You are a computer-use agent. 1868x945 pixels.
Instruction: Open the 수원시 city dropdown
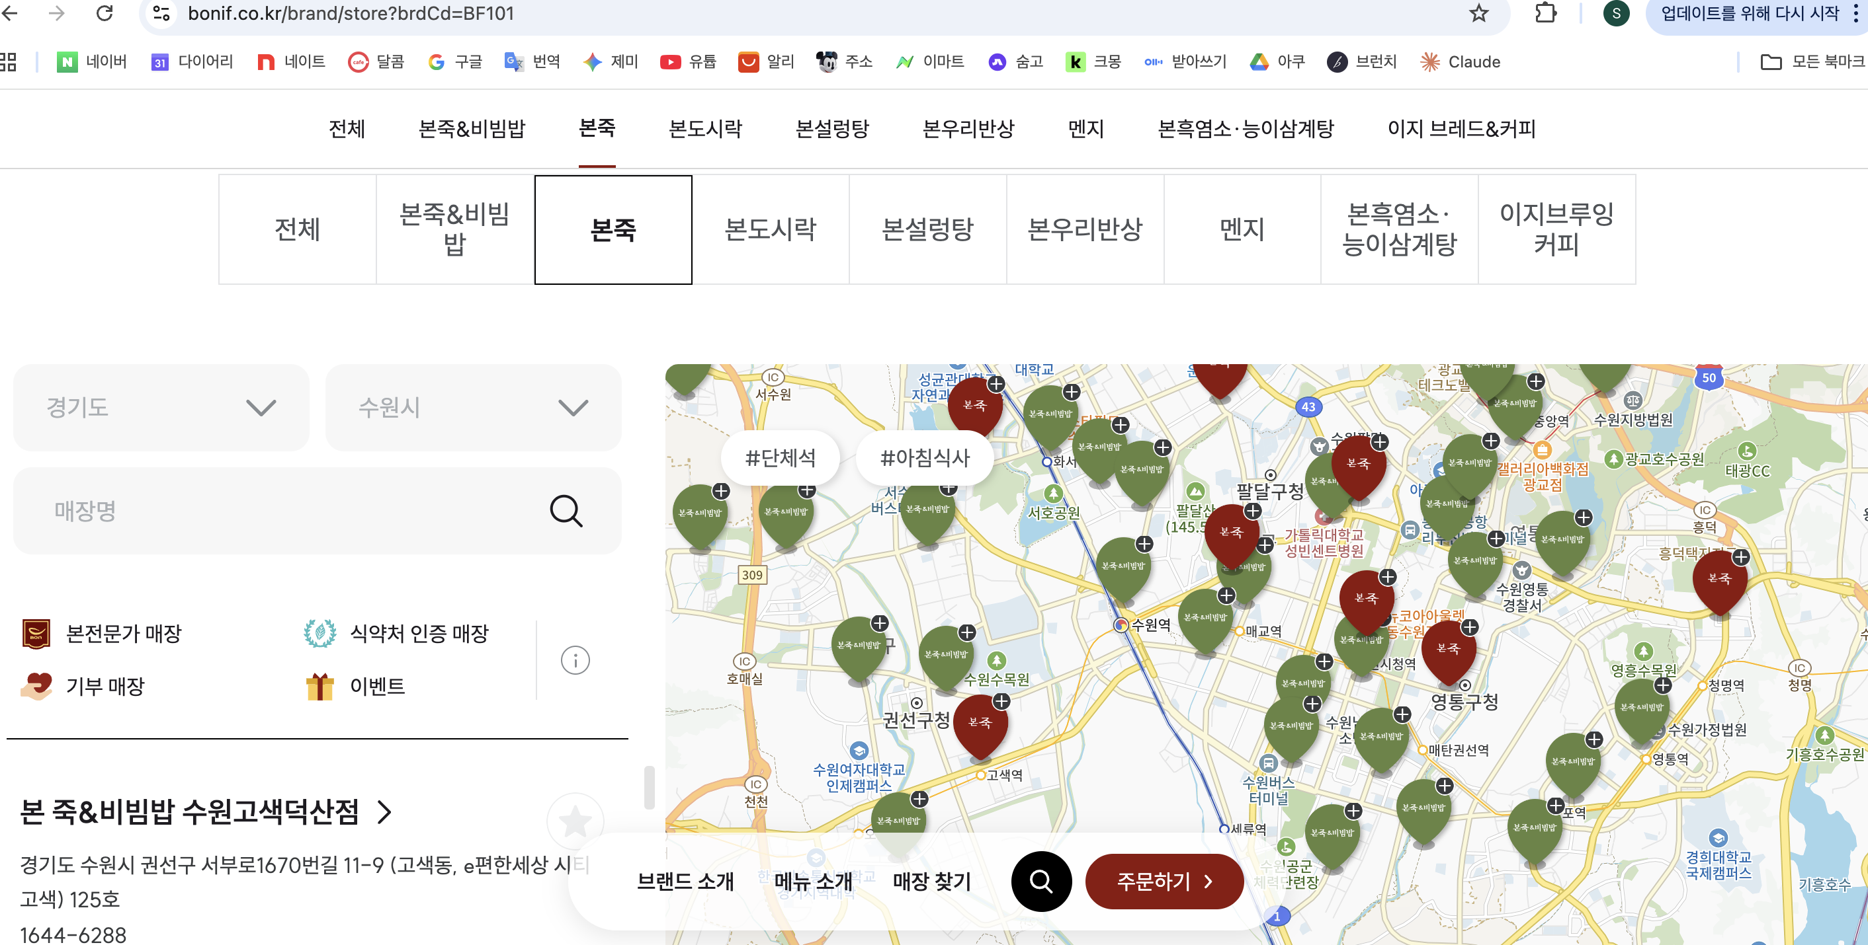click(473, 407)
